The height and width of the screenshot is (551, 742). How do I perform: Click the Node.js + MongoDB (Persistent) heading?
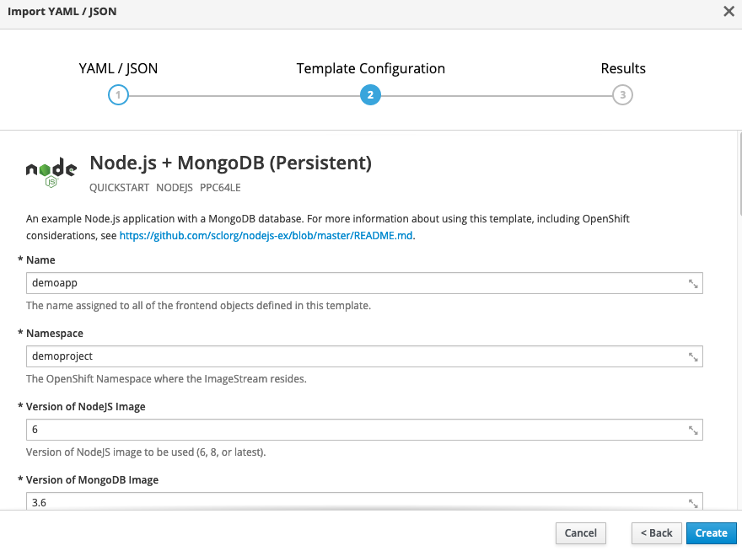(230, 163)
